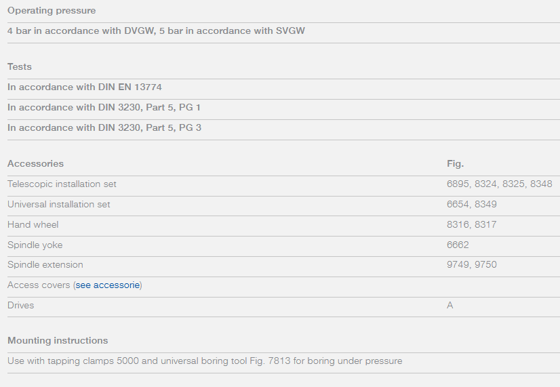Viewport: 560px width, 387px height.
Task: Select the "4 bar in accordance with DVGW" text
Action: point(79,31)
